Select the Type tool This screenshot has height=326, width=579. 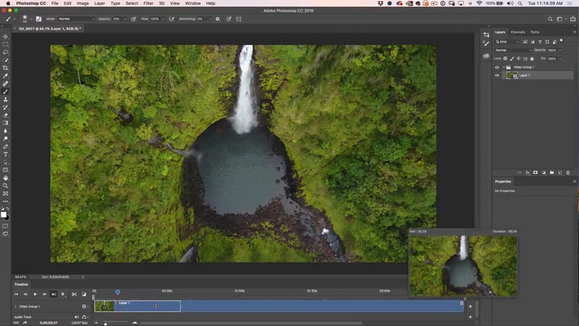pos(6,154)
